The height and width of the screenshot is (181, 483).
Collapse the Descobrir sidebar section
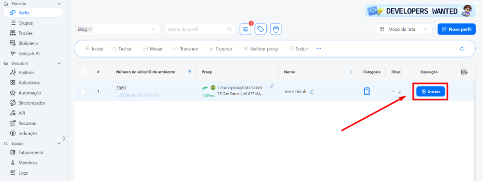pos(59,63)
